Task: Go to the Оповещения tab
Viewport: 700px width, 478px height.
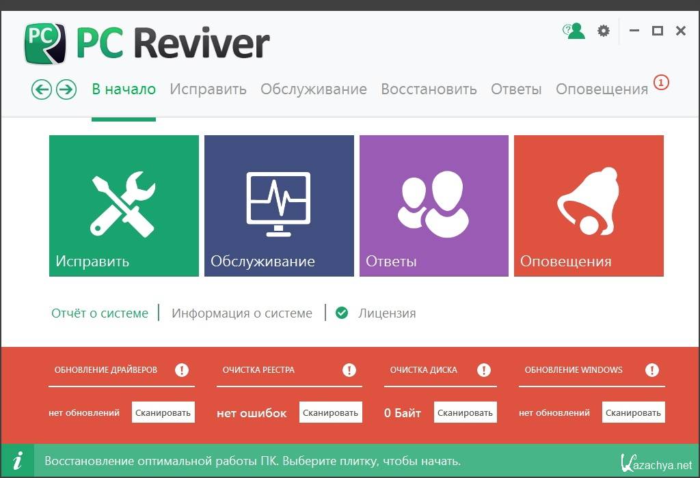Action: click(x=602, y=89)
